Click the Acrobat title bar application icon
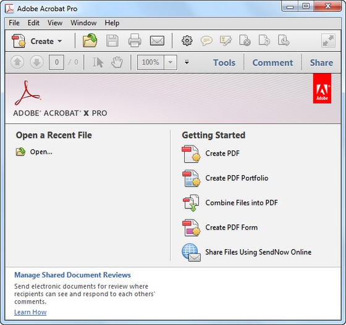Viewport: 346px width, 325px height. 10,9
